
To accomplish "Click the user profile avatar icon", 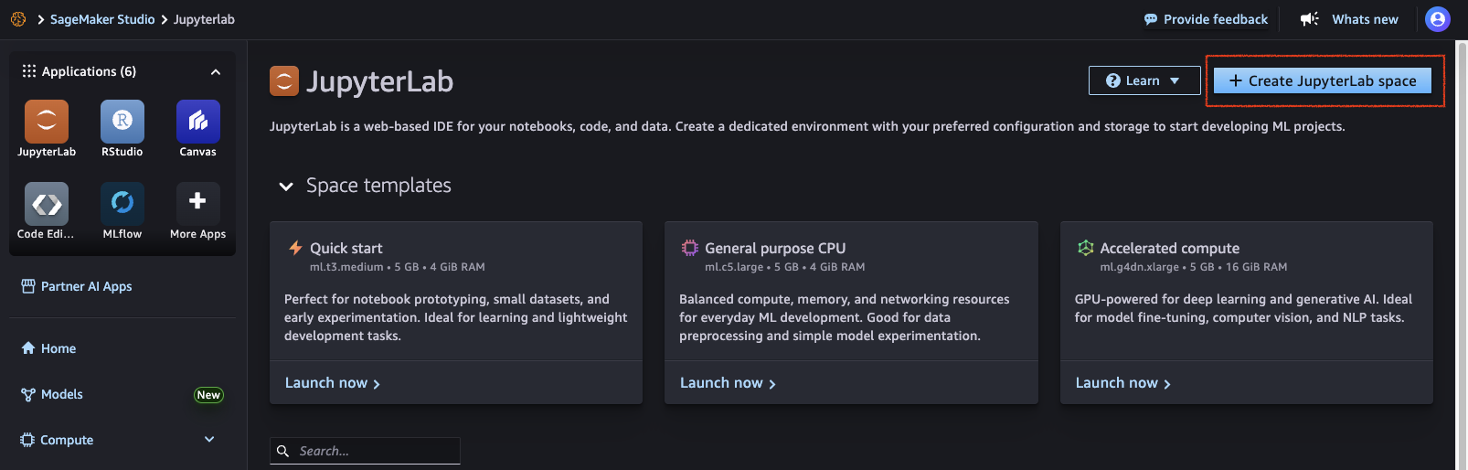I will click(1438, 19).
